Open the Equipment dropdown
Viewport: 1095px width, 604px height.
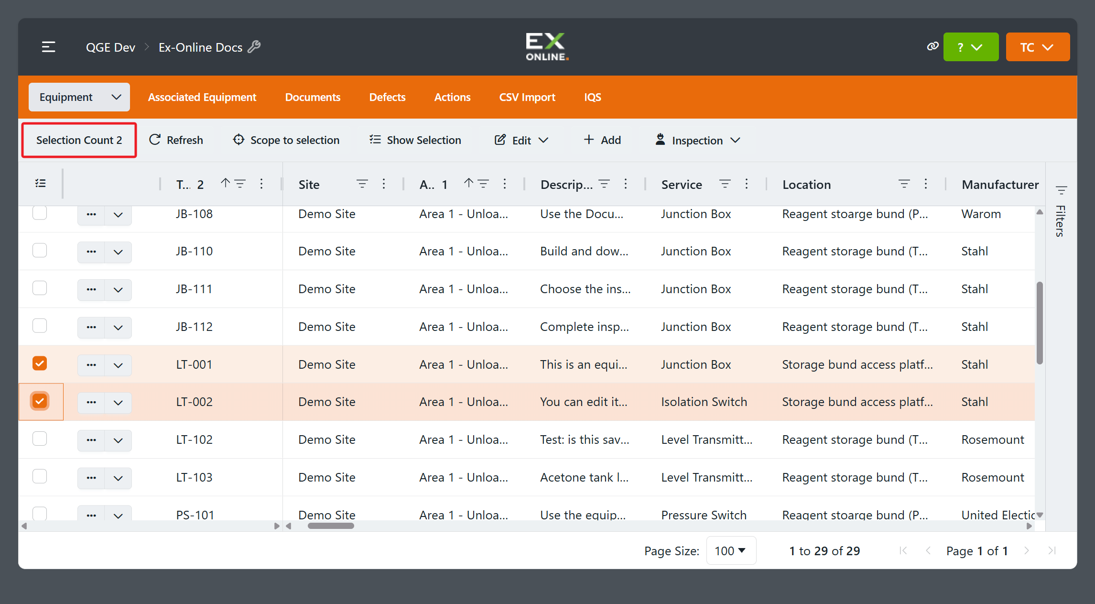79,97
